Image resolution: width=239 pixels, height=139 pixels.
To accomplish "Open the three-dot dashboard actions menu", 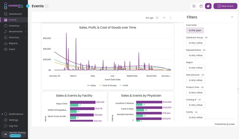I will 171,18.
